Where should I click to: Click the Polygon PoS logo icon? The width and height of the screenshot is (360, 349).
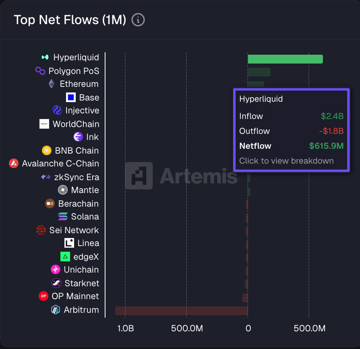40,71
